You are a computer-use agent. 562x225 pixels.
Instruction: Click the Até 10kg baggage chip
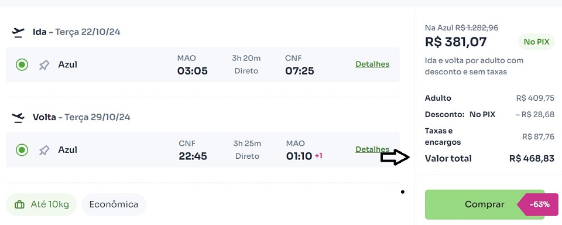[x=41, y=204]
